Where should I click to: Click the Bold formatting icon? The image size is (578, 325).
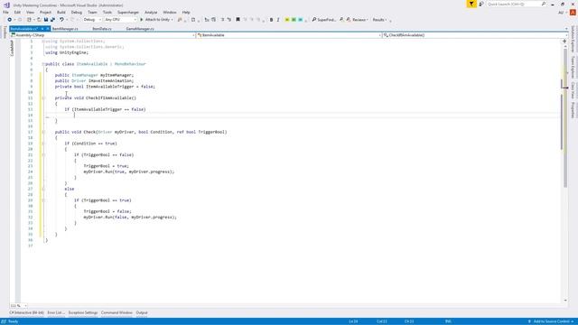click(271, 20)
